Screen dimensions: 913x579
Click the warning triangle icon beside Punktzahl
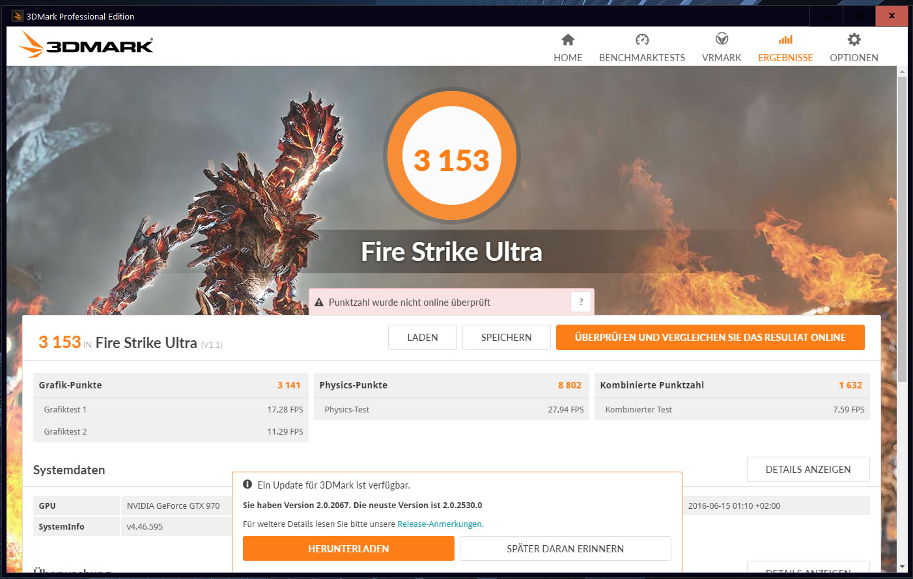[319, 303]
